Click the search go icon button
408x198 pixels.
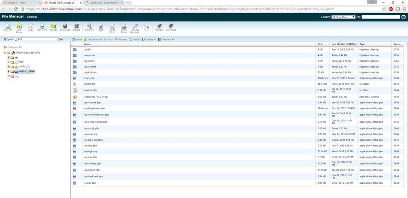403,17
